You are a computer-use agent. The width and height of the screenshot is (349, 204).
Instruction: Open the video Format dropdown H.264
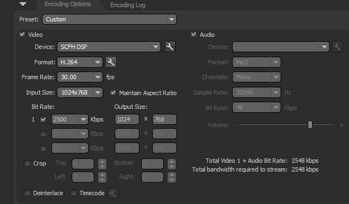pos(80,62)
